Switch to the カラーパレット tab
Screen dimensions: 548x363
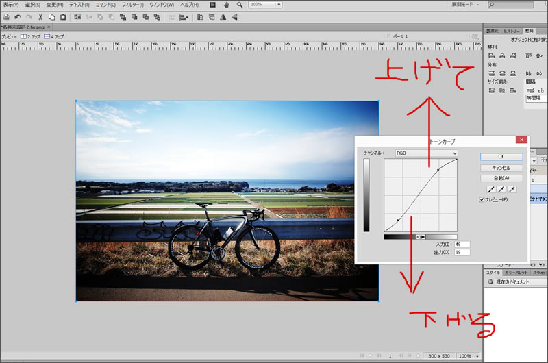tap(516, 273)
